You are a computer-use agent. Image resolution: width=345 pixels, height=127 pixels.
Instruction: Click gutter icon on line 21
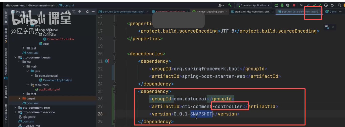[107, 61]
